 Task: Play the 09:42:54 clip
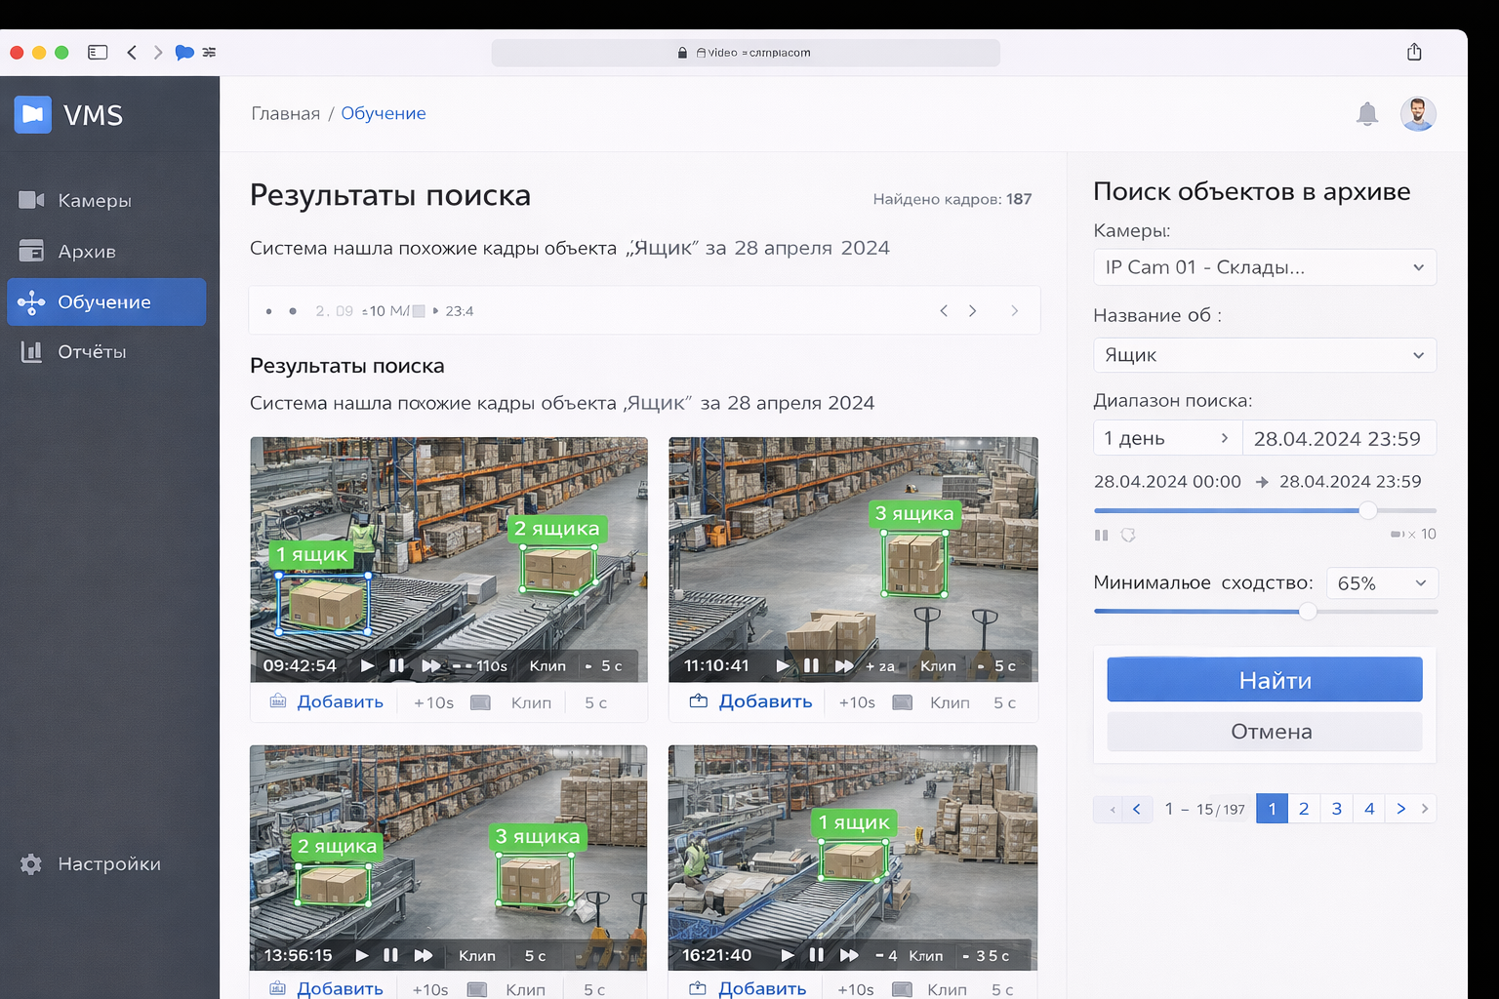(x=367, y=665)
